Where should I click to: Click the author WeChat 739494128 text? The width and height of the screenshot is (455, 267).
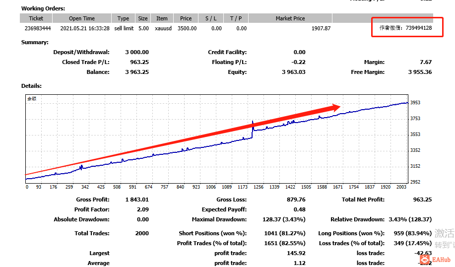click(406, 28)
